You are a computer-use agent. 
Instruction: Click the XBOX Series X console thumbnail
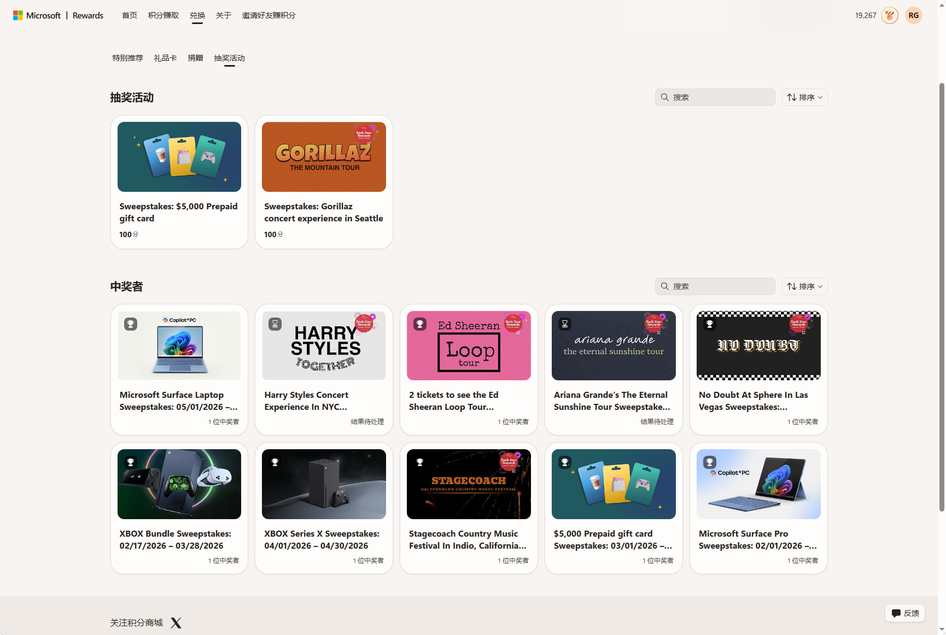point(324,484)
